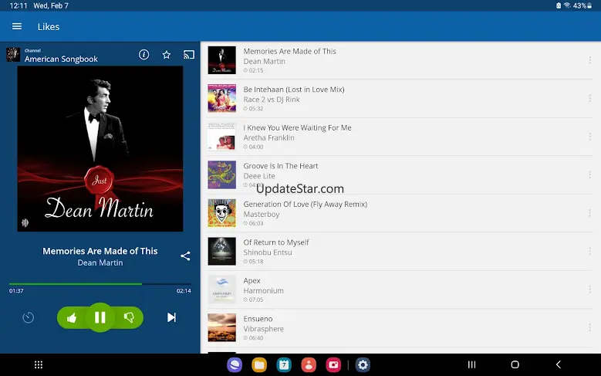The image size is (601, 376).
Task: Open options for Apex row
Action: pos(590,290)
